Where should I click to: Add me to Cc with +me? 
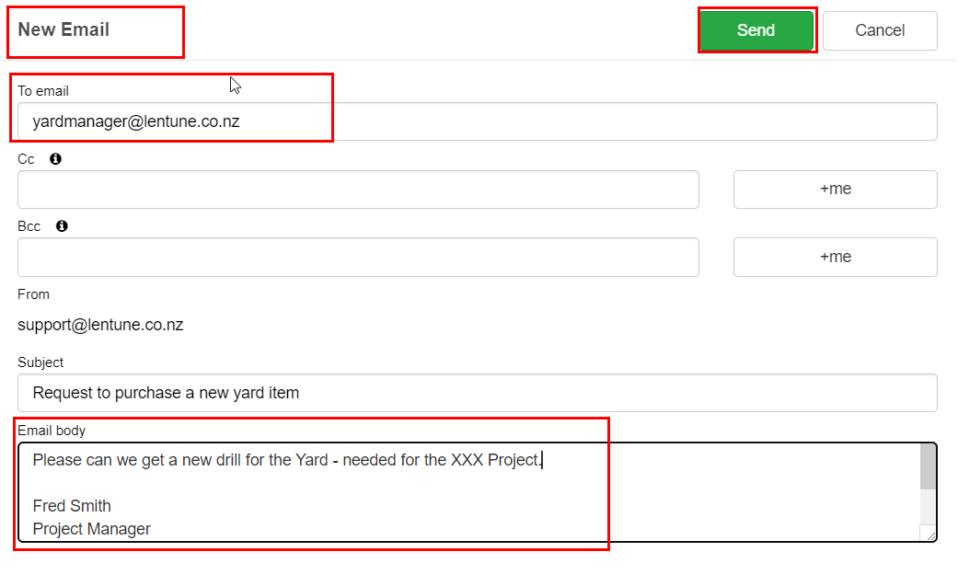coord(836,190)
